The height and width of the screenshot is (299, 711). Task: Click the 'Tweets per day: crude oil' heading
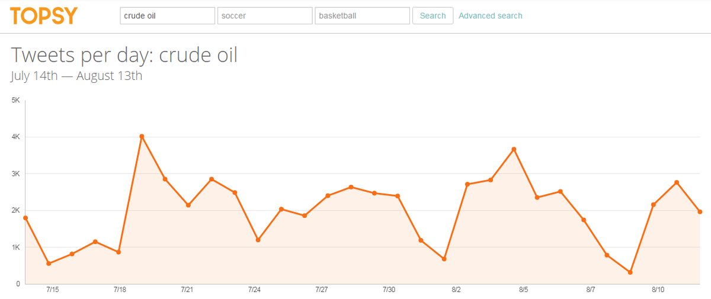pos(124,54)
